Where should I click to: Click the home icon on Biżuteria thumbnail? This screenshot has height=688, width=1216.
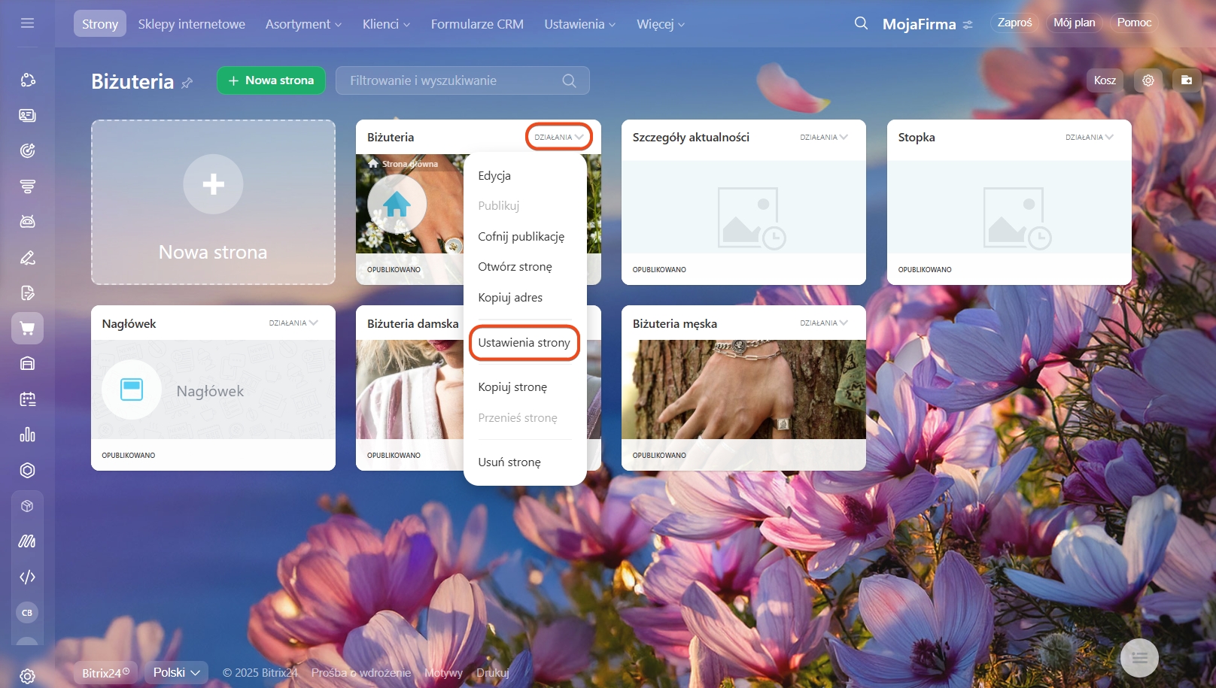pyautogui.click(x=397, y=204)
